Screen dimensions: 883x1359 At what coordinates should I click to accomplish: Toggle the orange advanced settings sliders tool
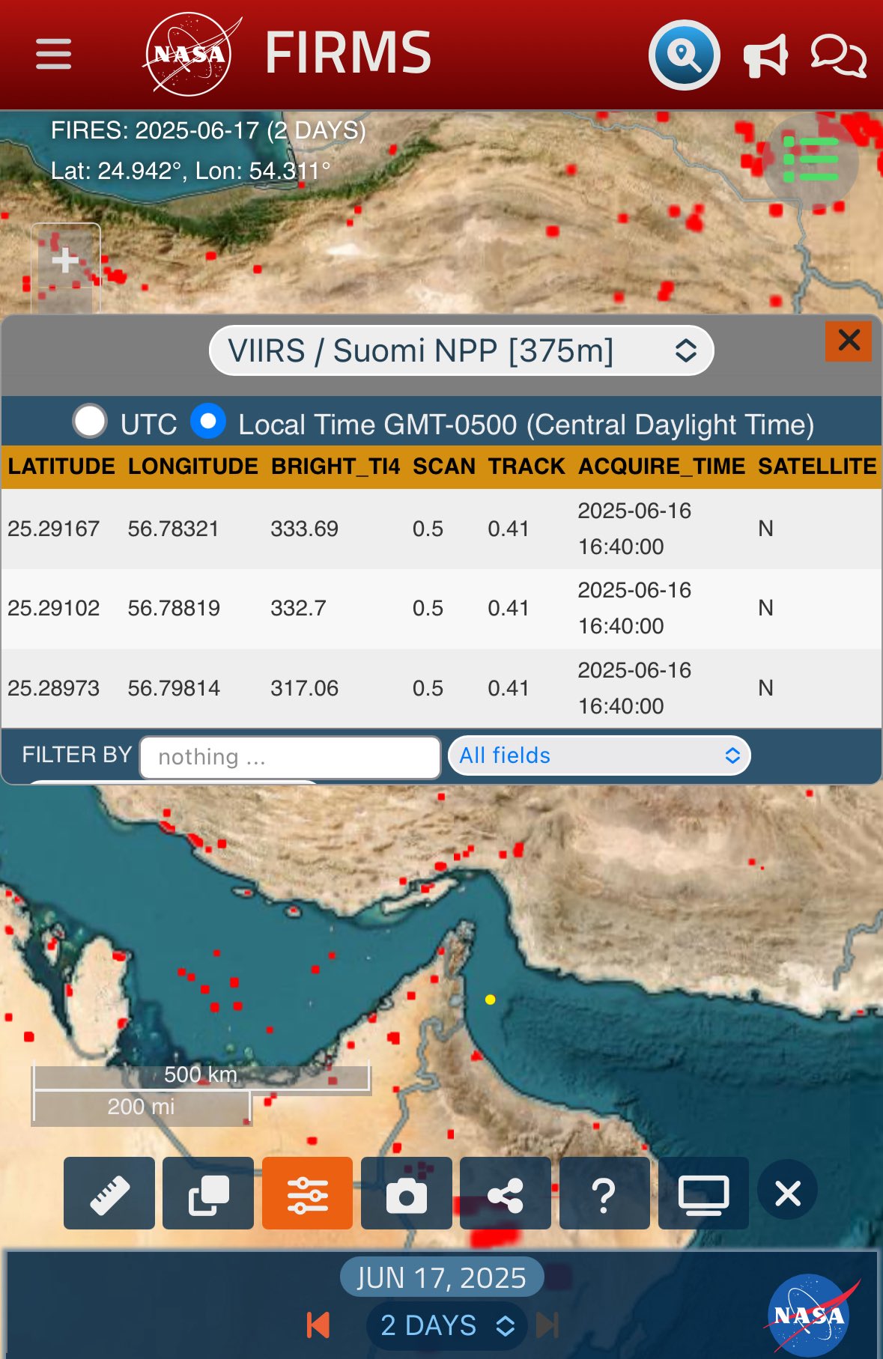[307, 1193]
